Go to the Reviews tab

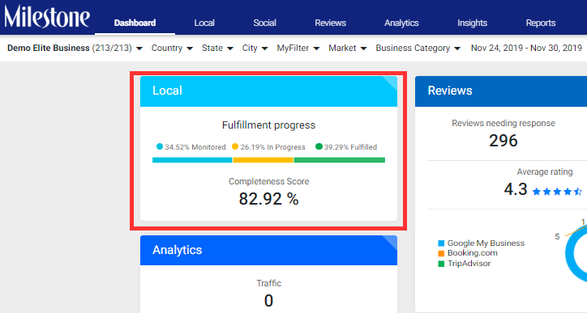[330, 23]
